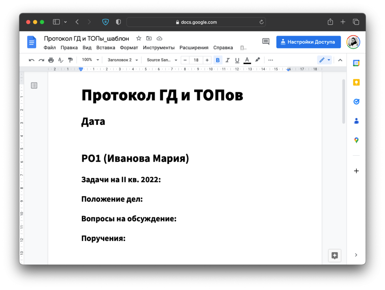Open the 100% zoom dropdown
The image size is (385, 290).
click(90, 60)
